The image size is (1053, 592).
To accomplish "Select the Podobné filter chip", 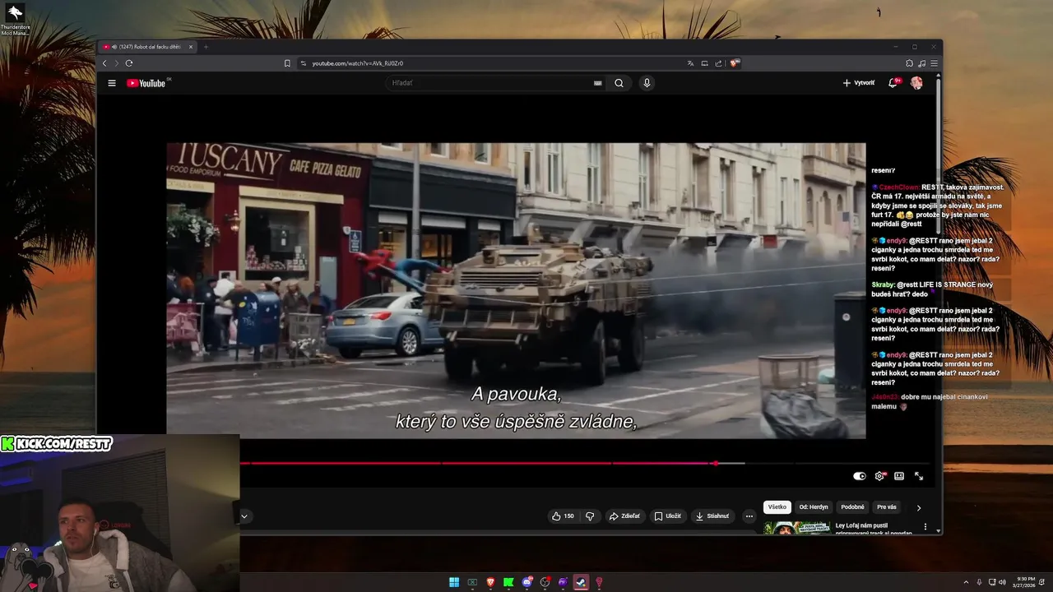I will point(852,507).
